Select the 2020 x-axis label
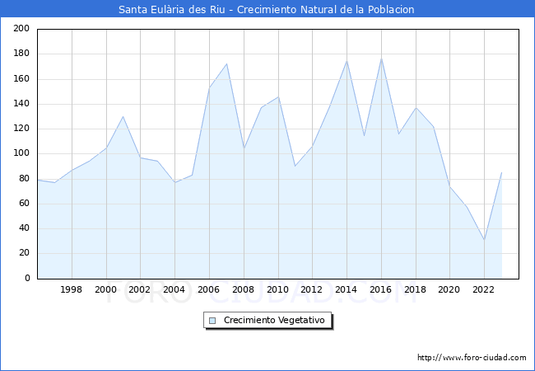The height and width of the screenshot is (371, 535). click(449, 289)
